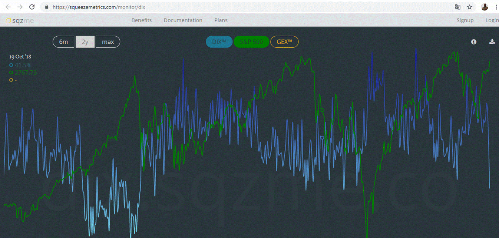Open the Documentation page
This screenshot has width=499, height=238.
[x=183, y=20]
